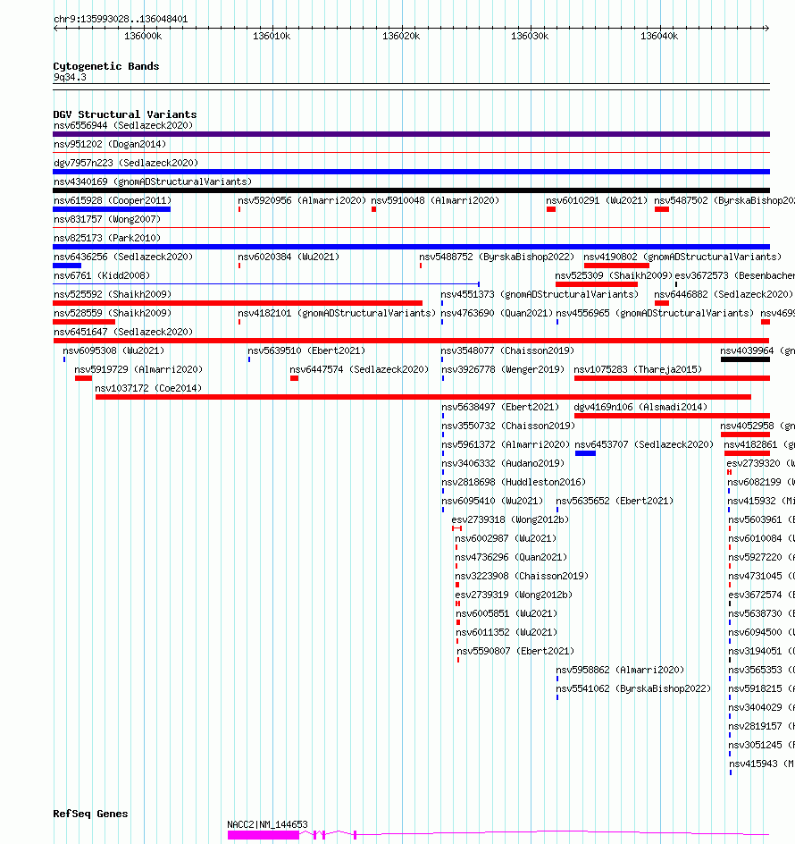Viewport: 795px width, 844px height.
Task: Click nsv6005851 (Wu2021) label
Action: (506, 613)
